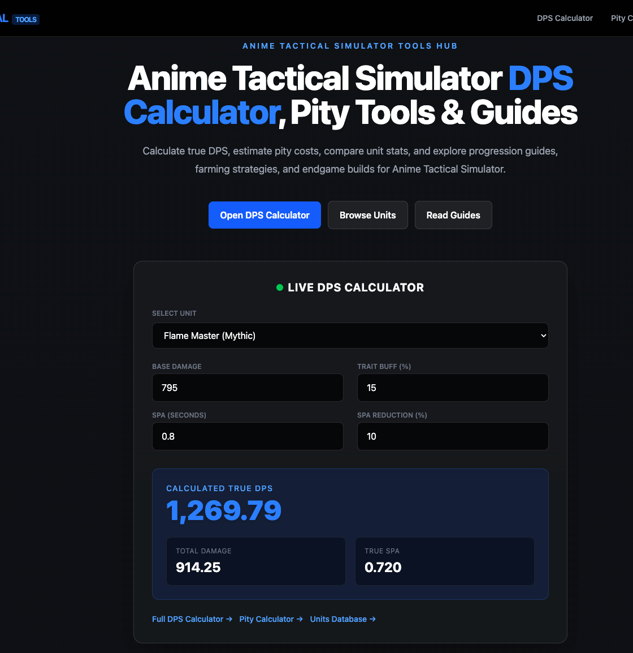The image size is (633, 653).
Task: Click the arrow icon after Units Database
Action: coord(372,619)
